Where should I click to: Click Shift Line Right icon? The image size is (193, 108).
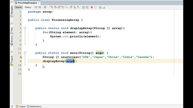[87, 7]
